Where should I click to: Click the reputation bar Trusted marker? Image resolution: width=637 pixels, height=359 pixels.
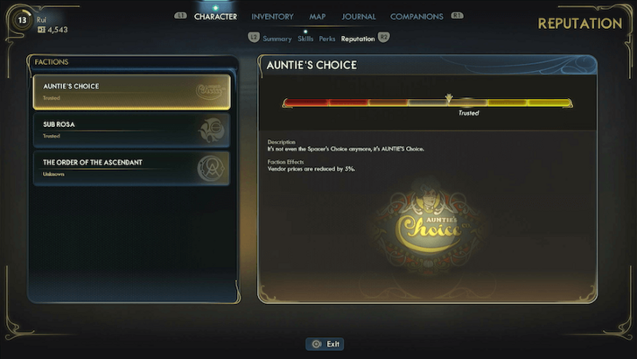point(449,98)
